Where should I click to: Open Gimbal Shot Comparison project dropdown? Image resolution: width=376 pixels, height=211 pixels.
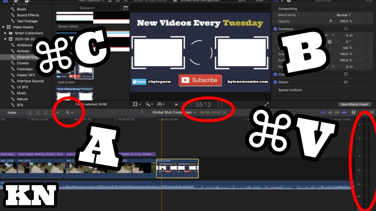click(x=174, y=112)
